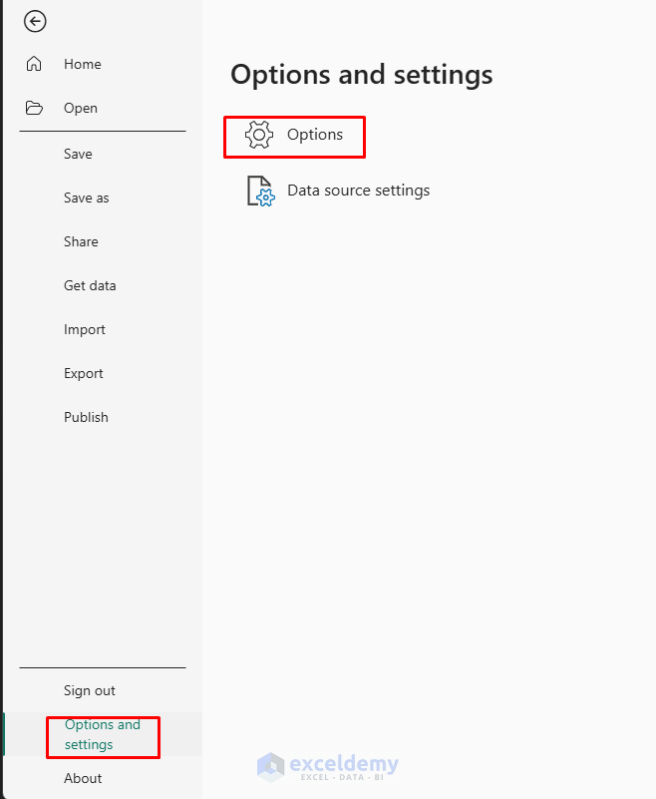Open the Import menu item
Screen dimensions: 656x799
click(x=85, y=329)
